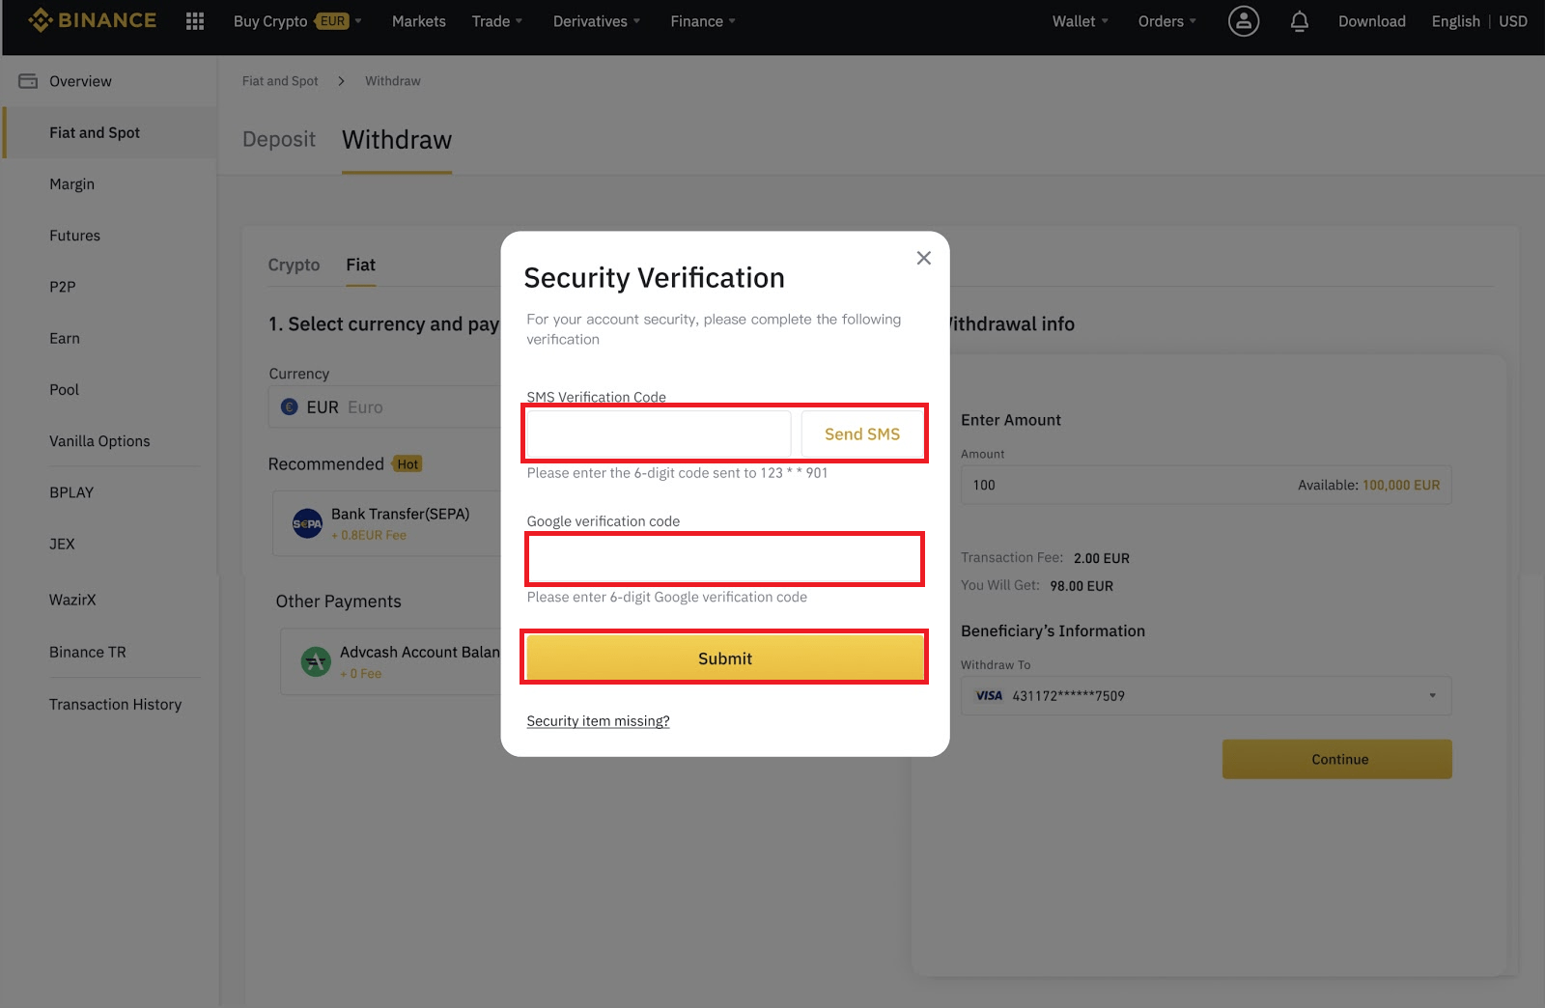Expand the Wallet menu
The height and width of the screenshot is (1008, 1545).
tap(1080, 21)
